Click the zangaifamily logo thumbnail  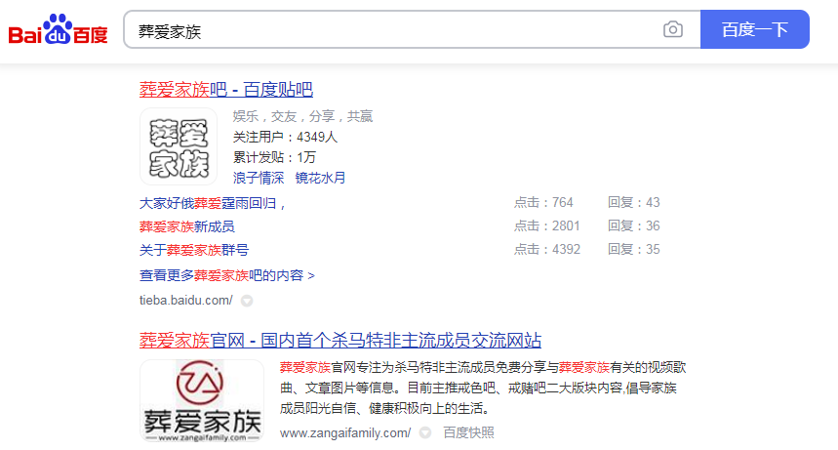202,401
